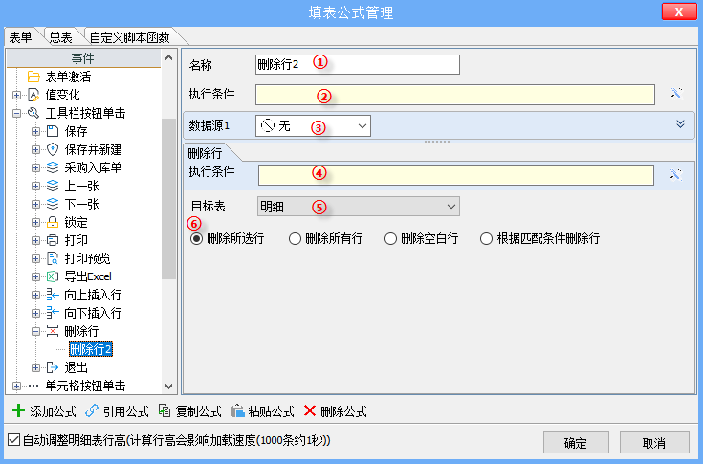Click tree scrollbar up arrow

(169, 57)
